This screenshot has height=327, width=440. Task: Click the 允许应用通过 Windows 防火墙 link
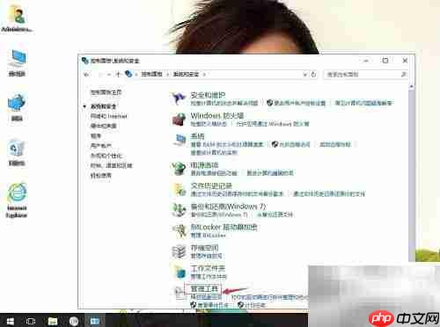(x=273, y=124)
